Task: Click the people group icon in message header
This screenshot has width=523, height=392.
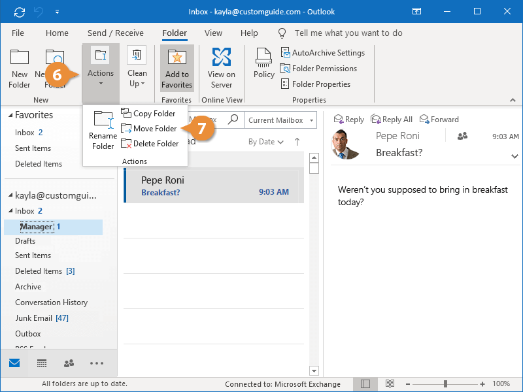Action: 462,136
